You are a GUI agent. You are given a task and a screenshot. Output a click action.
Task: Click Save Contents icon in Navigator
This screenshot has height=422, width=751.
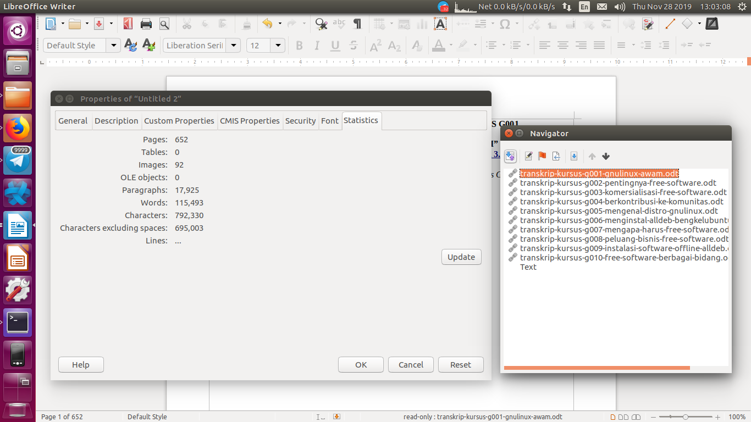point(574,156)
